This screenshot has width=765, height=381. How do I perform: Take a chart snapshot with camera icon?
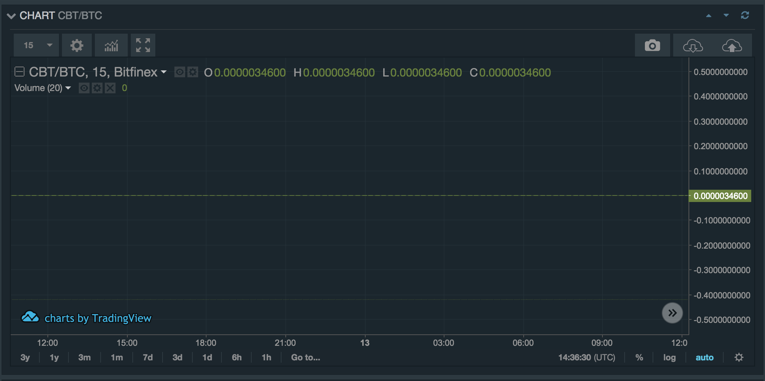pyautogui.click(x=652, y=45)
